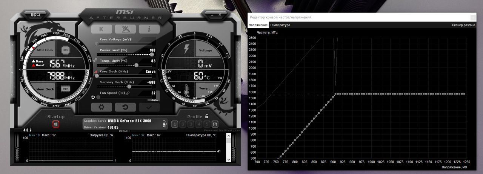The image size is (483, 174).
Task: Close the curve editor window
Action: pos(473,17)
